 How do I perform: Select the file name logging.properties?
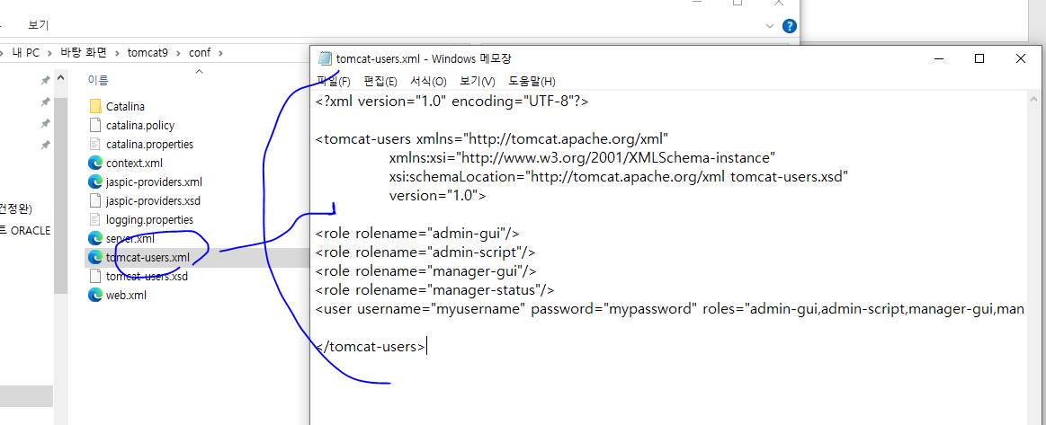pyautogui.click(x=149, y=219)
